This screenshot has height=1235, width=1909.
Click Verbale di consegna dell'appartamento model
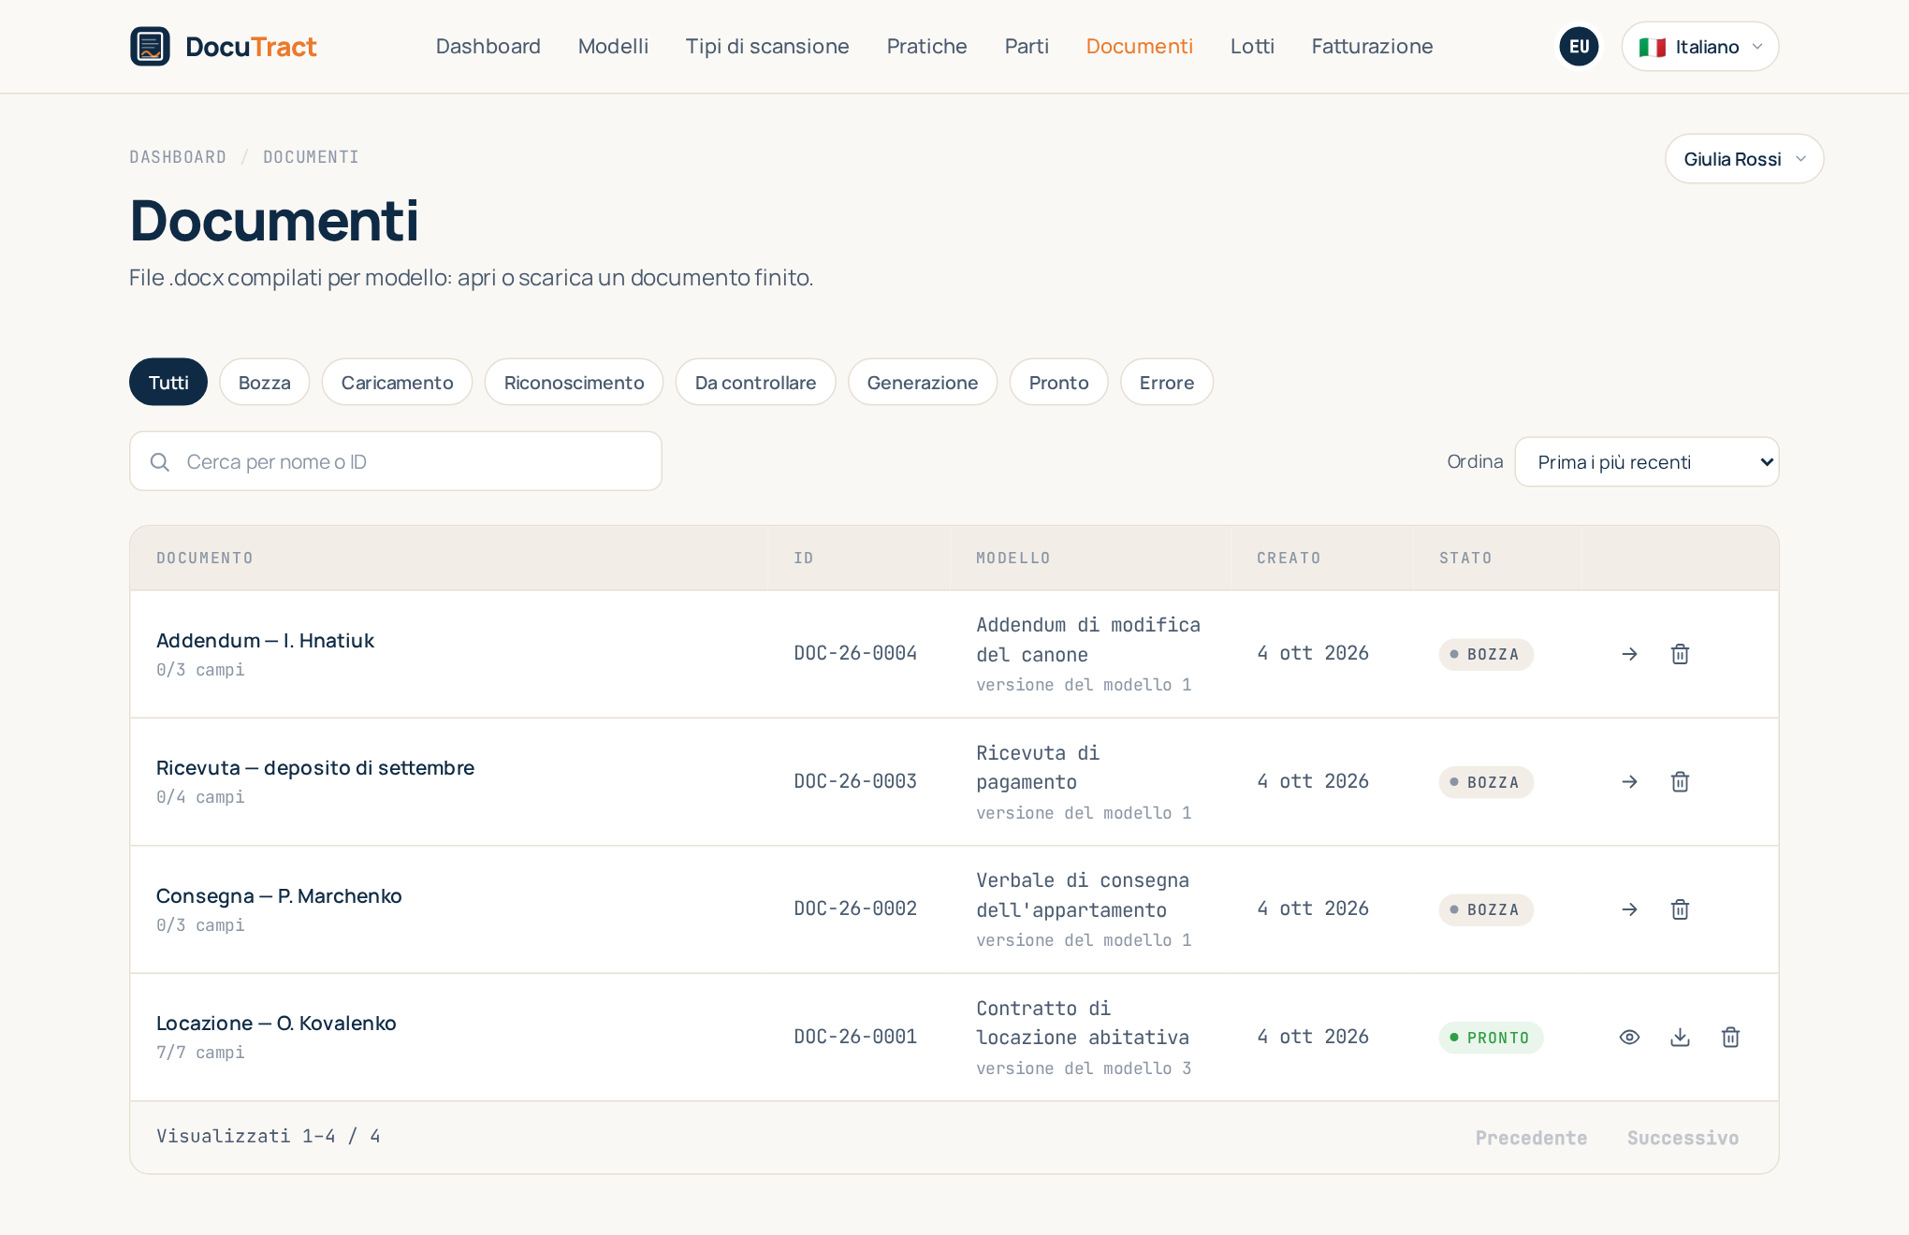coord(1083,895)
